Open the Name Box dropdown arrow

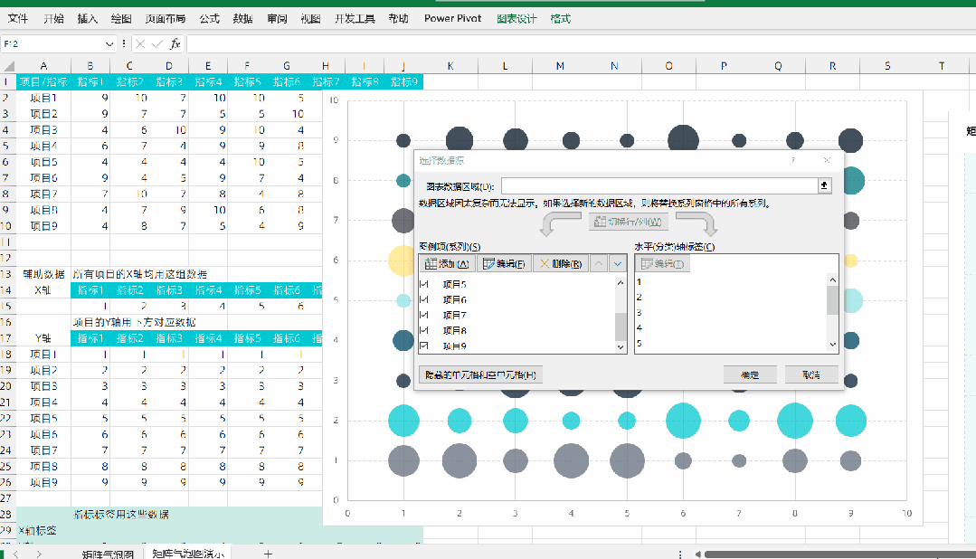(109, 43)
